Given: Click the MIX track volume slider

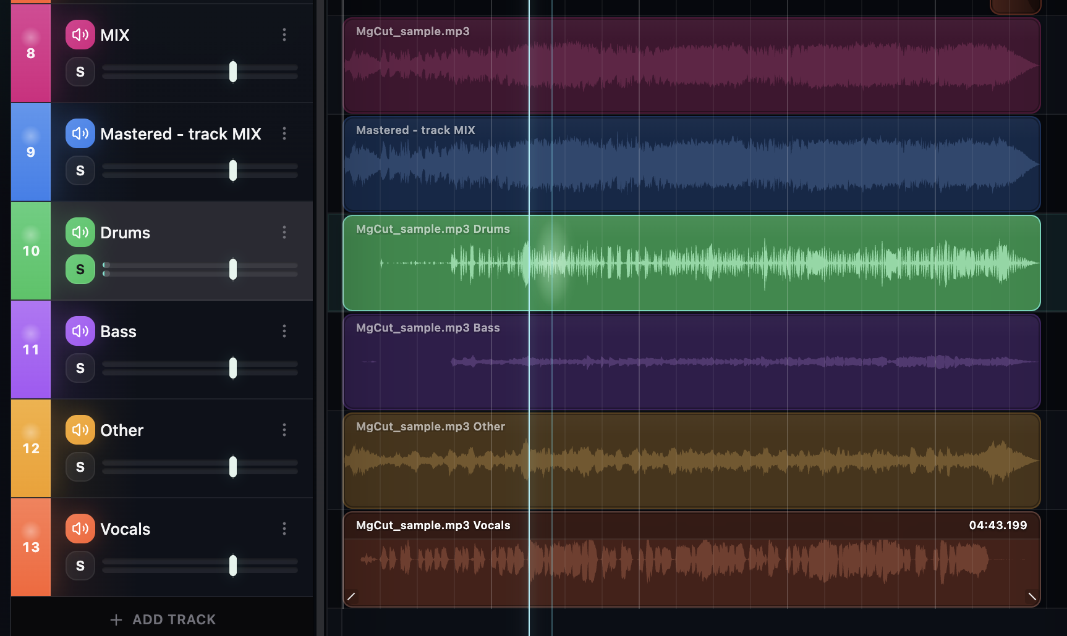Looking at the screenshot, I should (200, 72).
